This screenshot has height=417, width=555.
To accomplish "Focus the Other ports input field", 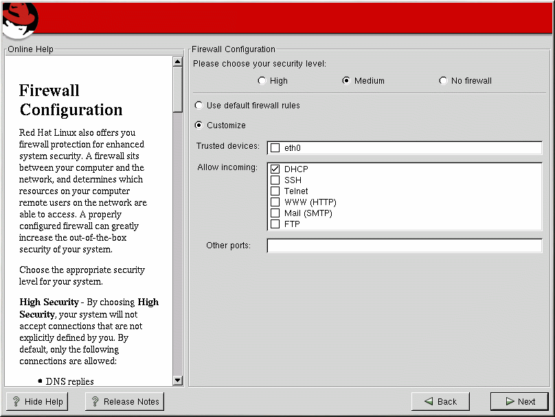I will (405, 246).
